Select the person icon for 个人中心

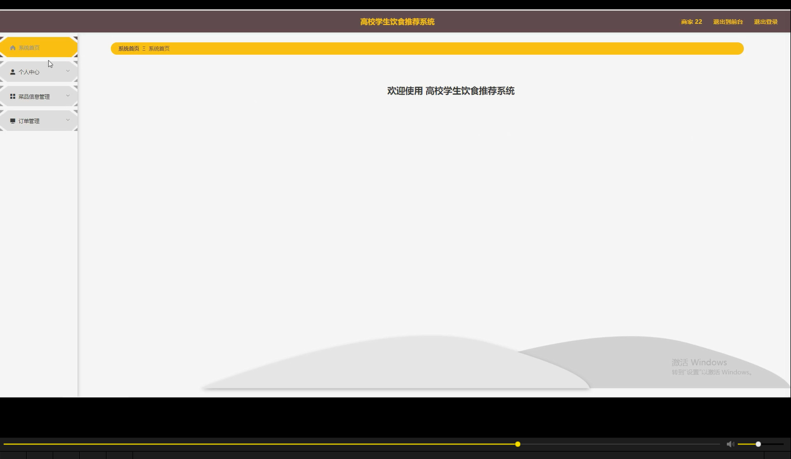pos(13,71)
